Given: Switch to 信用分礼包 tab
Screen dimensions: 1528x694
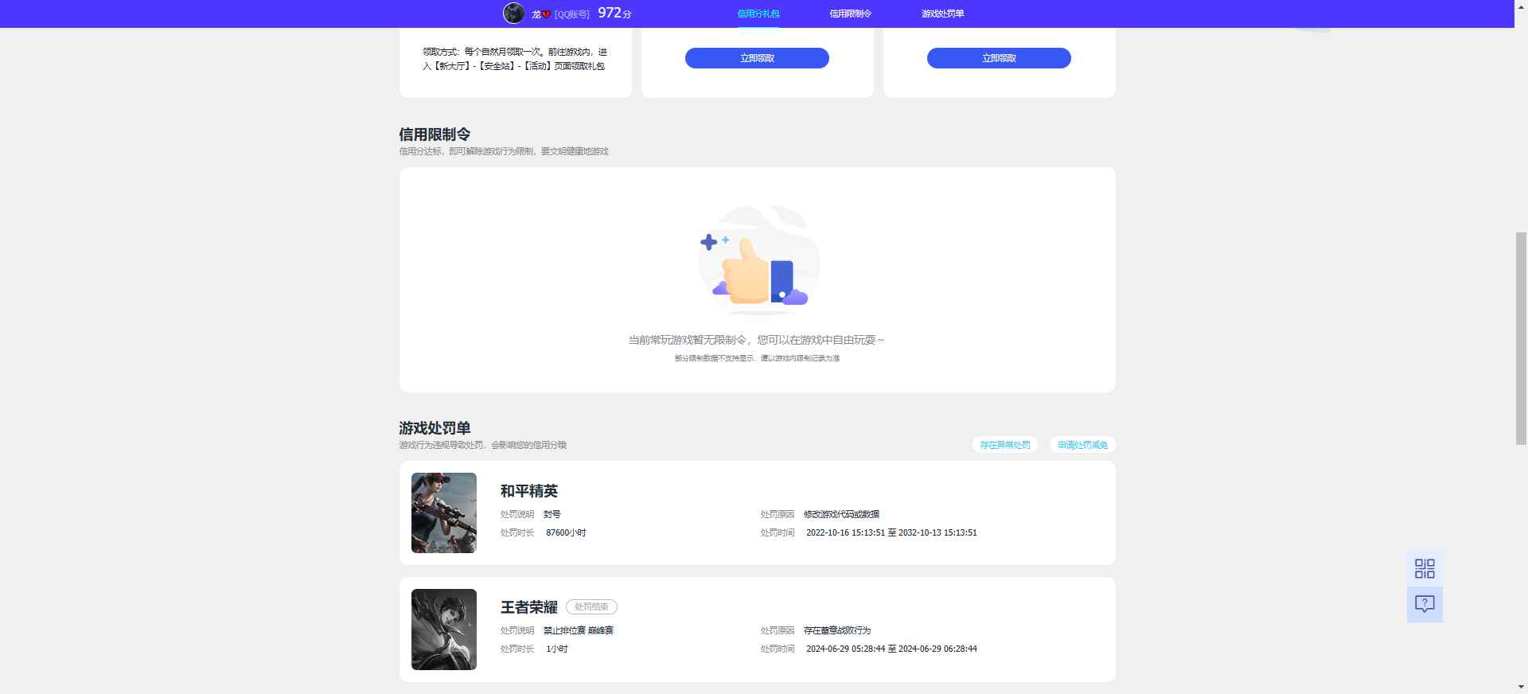Looking at the screenshot, I should click(x=758, y=14).
